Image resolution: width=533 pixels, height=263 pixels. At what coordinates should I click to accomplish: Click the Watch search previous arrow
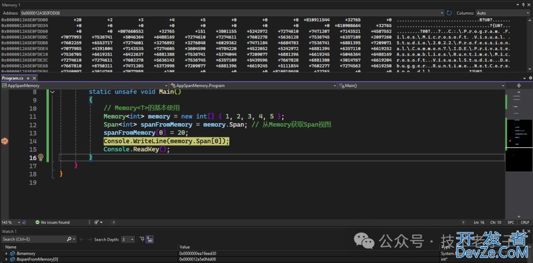tap(82, 239)
